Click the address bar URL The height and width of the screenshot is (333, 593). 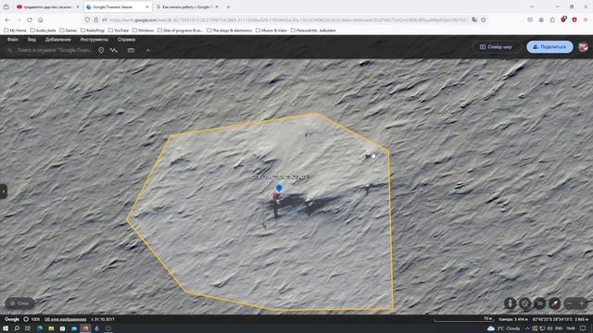coord(289,19)
